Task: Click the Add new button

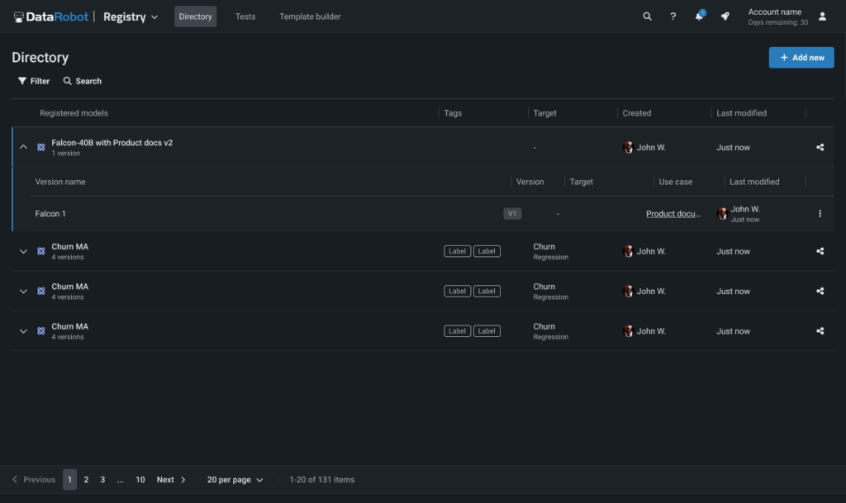Action: [x=801, y=58]
